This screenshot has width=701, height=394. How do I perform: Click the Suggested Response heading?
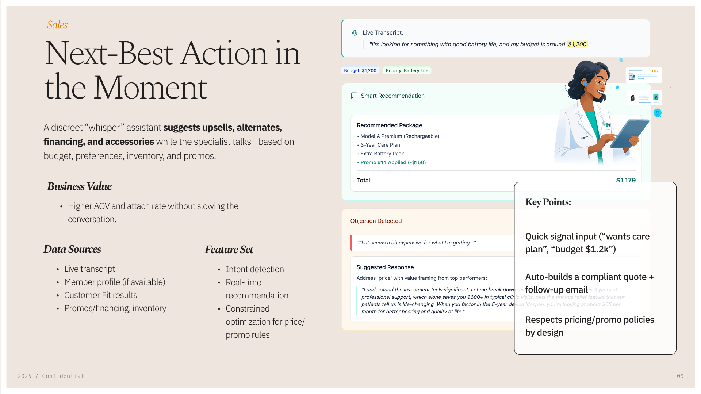point(385,267)
